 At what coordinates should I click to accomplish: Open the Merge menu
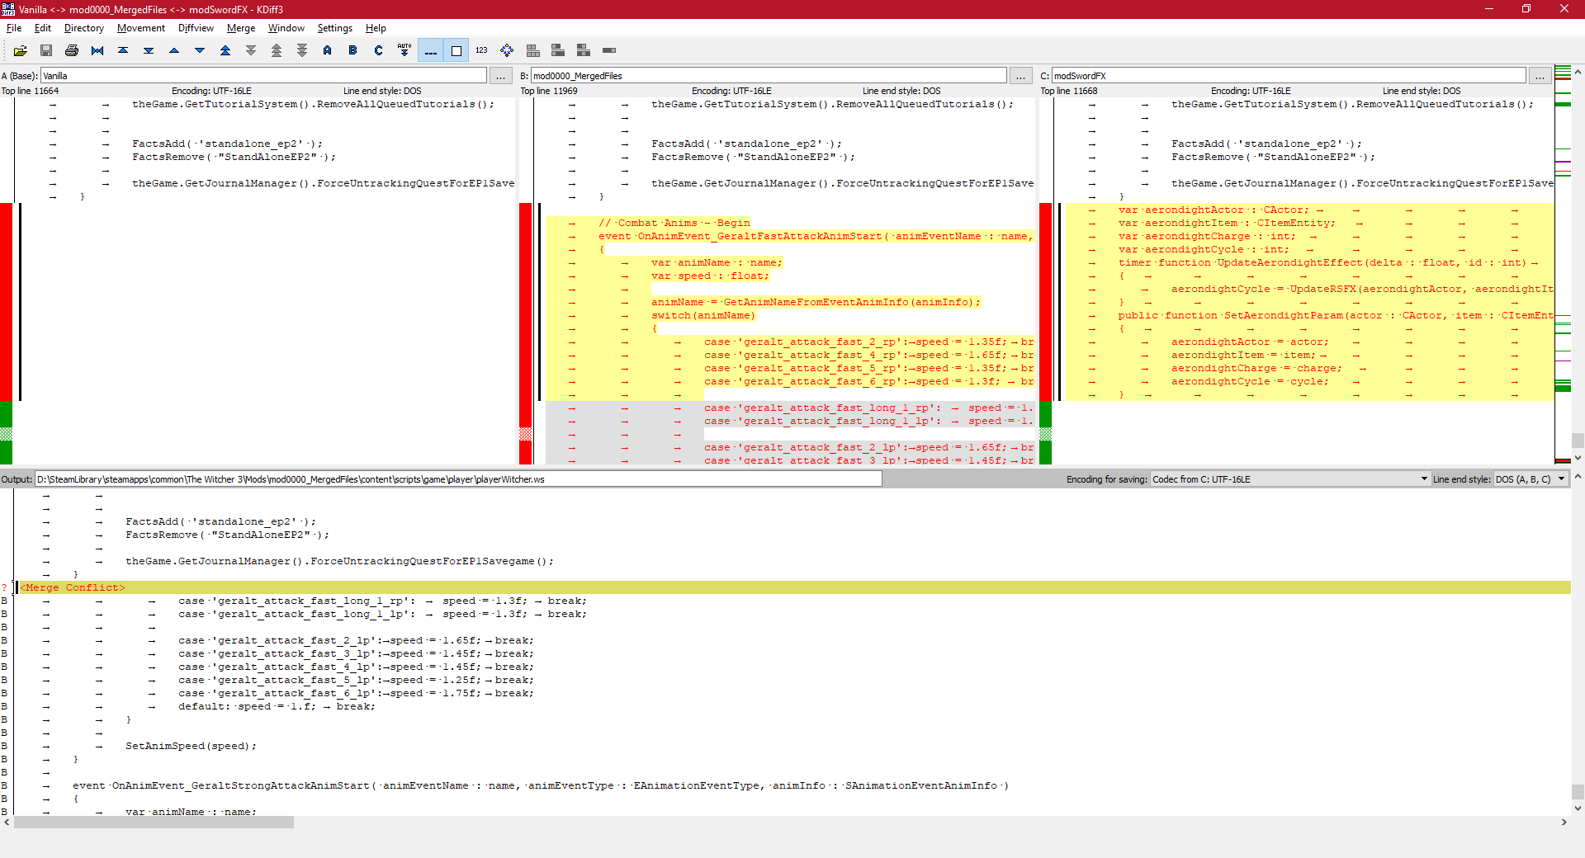pos(241,28)
